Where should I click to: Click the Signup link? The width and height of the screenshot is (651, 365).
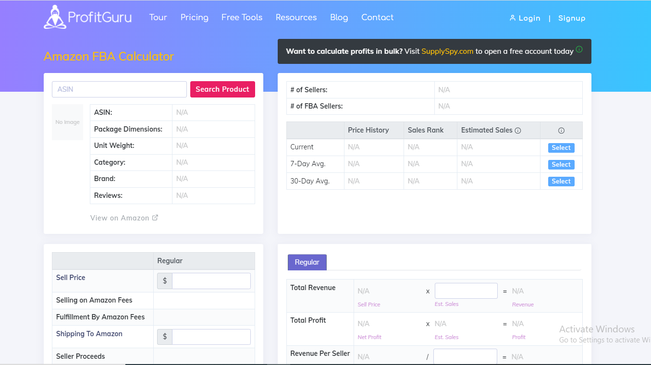pos(572,18)
